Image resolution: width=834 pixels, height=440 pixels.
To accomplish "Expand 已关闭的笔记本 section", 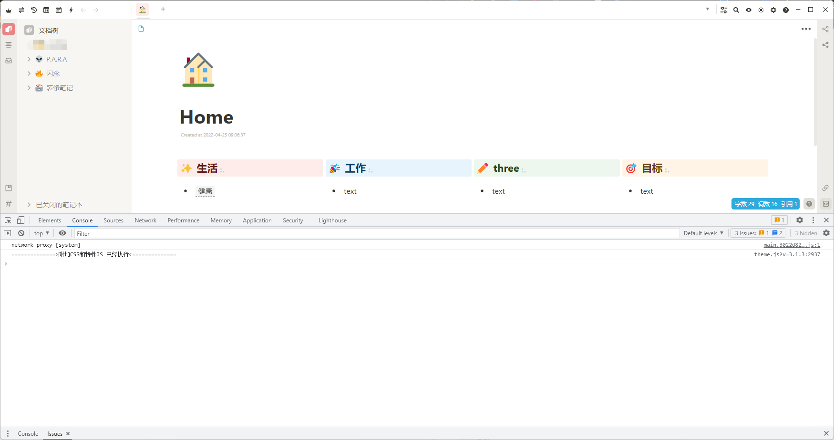I will pyautogui.click(x=29, y=205).
